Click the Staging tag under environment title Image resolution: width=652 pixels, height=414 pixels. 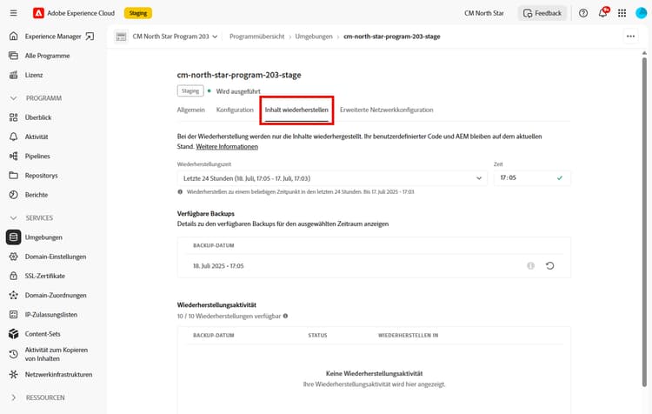(190, 90)
